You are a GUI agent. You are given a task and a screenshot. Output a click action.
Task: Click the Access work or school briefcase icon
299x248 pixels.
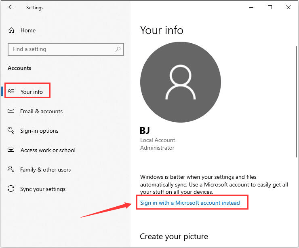tap(11, 149)
